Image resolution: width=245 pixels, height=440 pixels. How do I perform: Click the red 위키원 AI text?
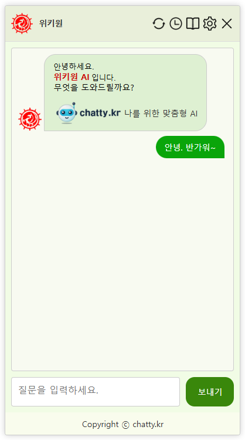coord(72,77)
